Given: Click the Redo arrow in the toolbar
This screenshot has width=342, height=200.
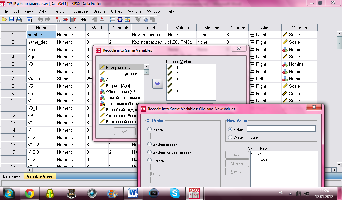Looking at the screenshot, I should click(x=47, y=19).
